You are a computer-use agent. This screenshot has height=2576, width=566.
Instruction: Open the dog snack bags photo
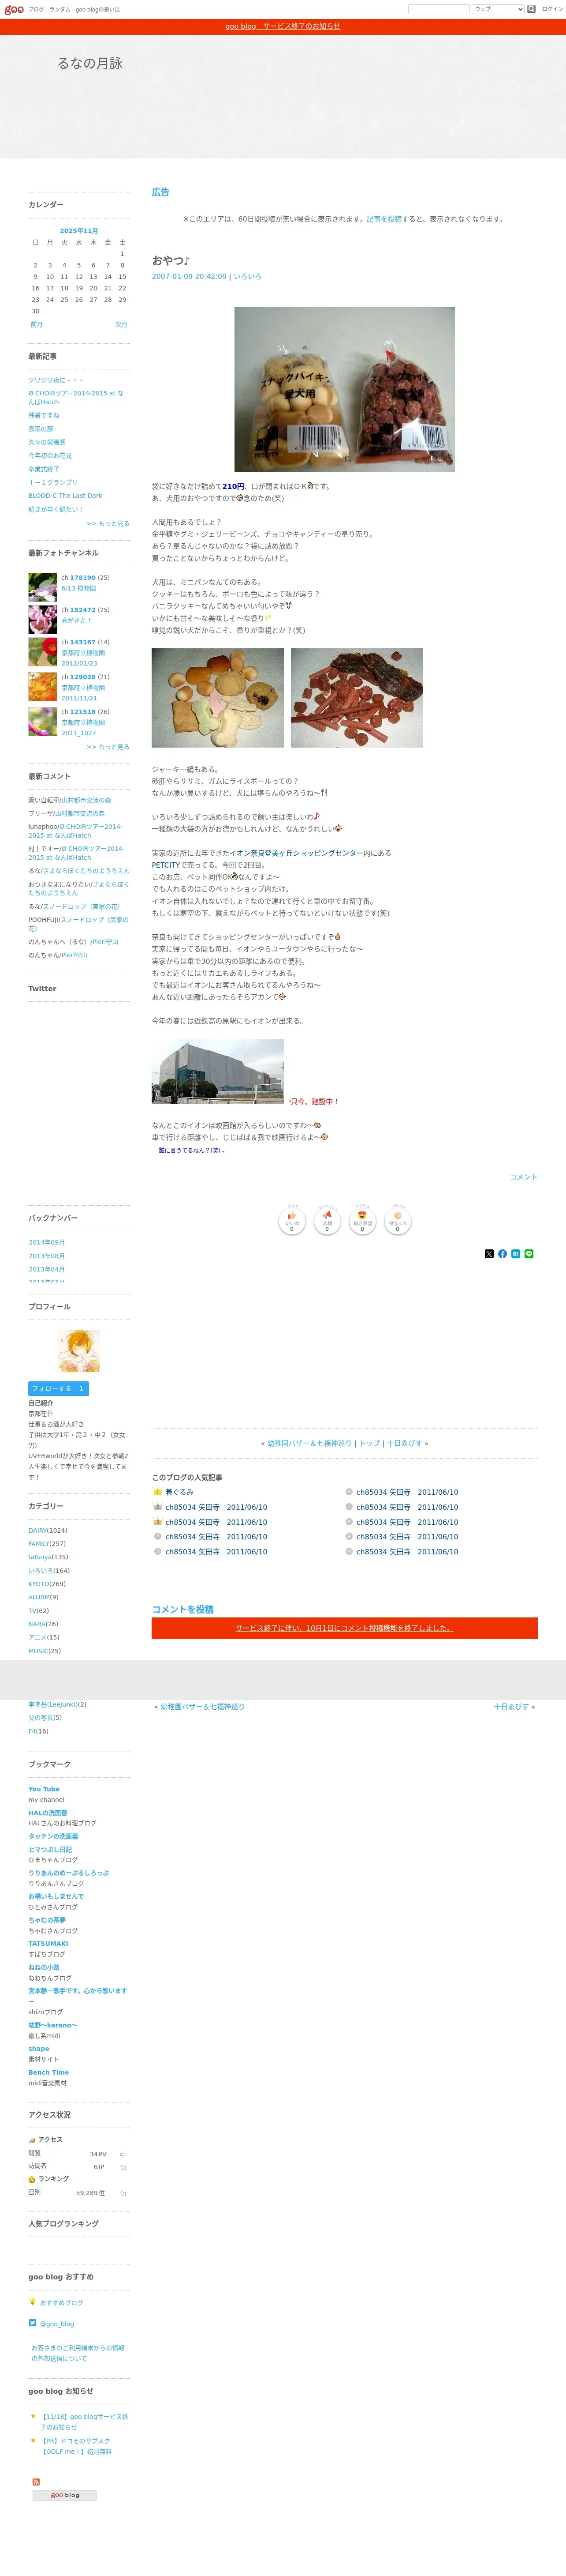click(344, 389)
